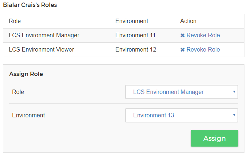Image resolution: width=247 pixels, height=155 pixels.
Task: Select the LCS Environment Viewer table cell
Action: point(41,50)
